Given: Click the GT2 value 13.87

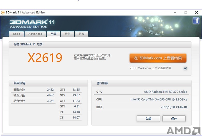Looking at the screenshot, I should pos(76,95).
